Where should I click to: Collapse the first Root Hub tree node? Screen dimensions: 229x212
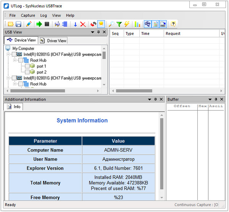[15, 60]
